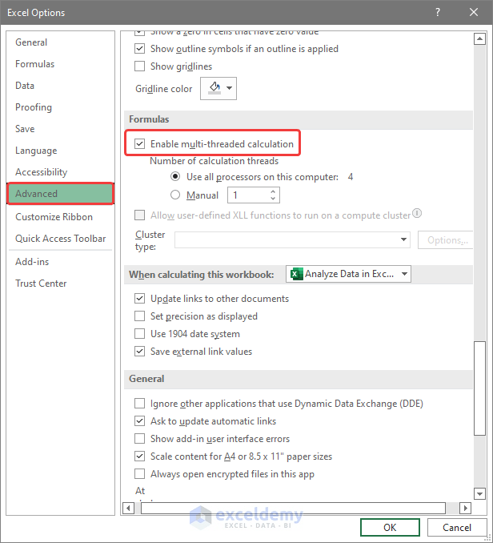Screen dimensions: 493x543
Task: Increase the Manual thread count with up arrow
Action: [x=273, y=191]
